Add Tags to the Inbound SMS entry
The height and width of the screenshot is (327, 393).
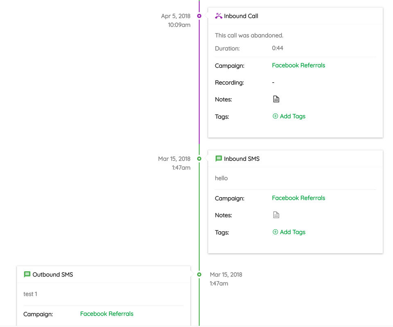coord(289,232)
